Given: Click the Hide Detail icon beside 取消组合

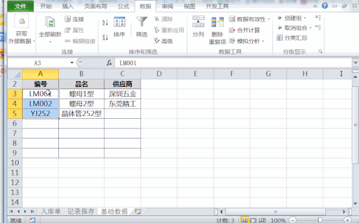Looking at the screenshot, I should click(318, 27).
